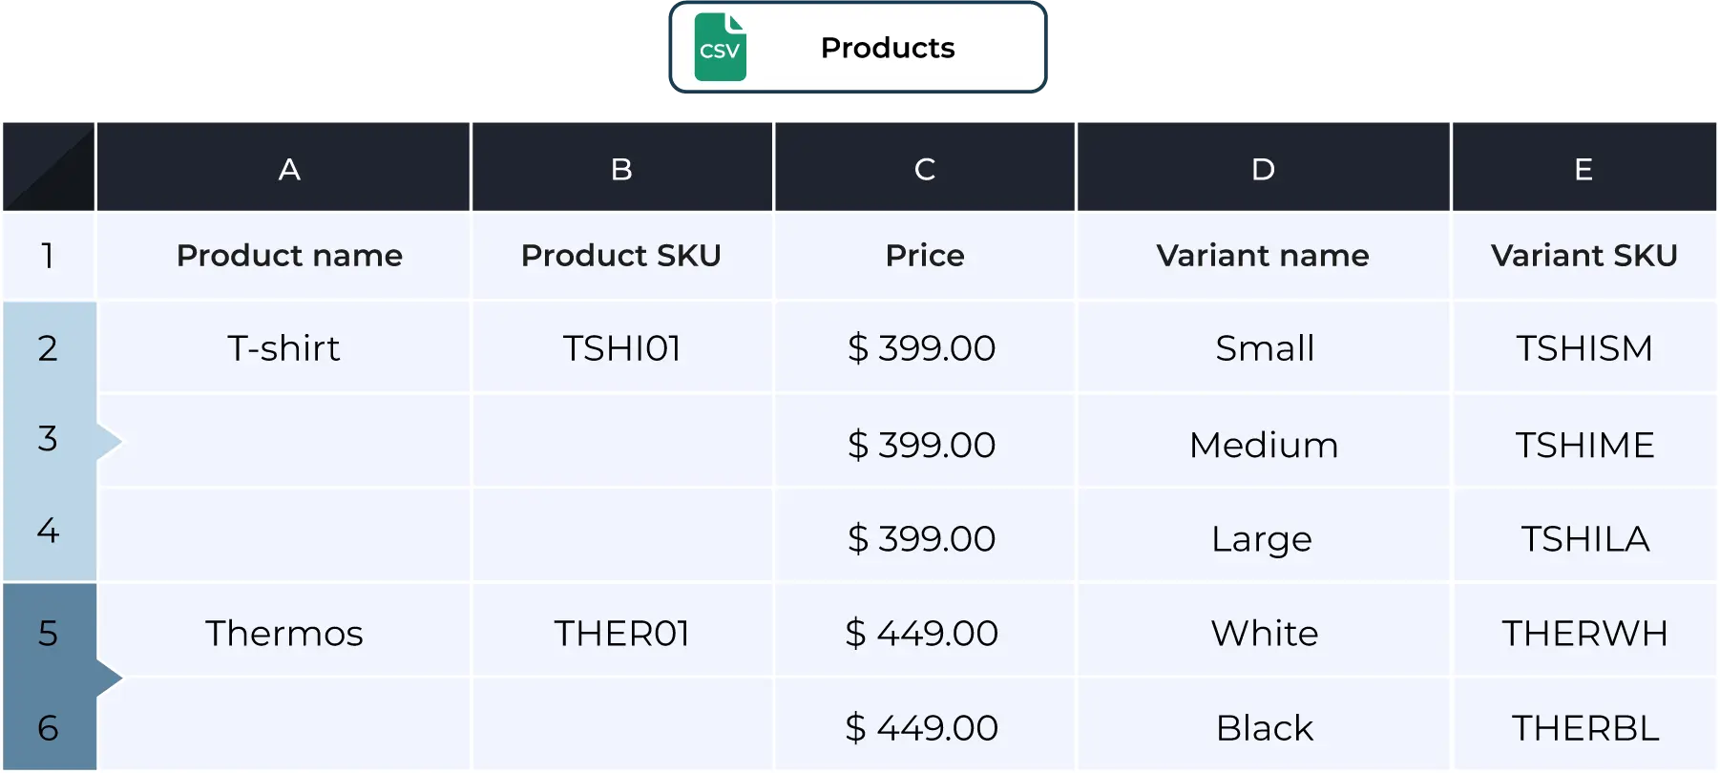Click the green CSV file icon
1720x773 pixels.
pos(720,47)
